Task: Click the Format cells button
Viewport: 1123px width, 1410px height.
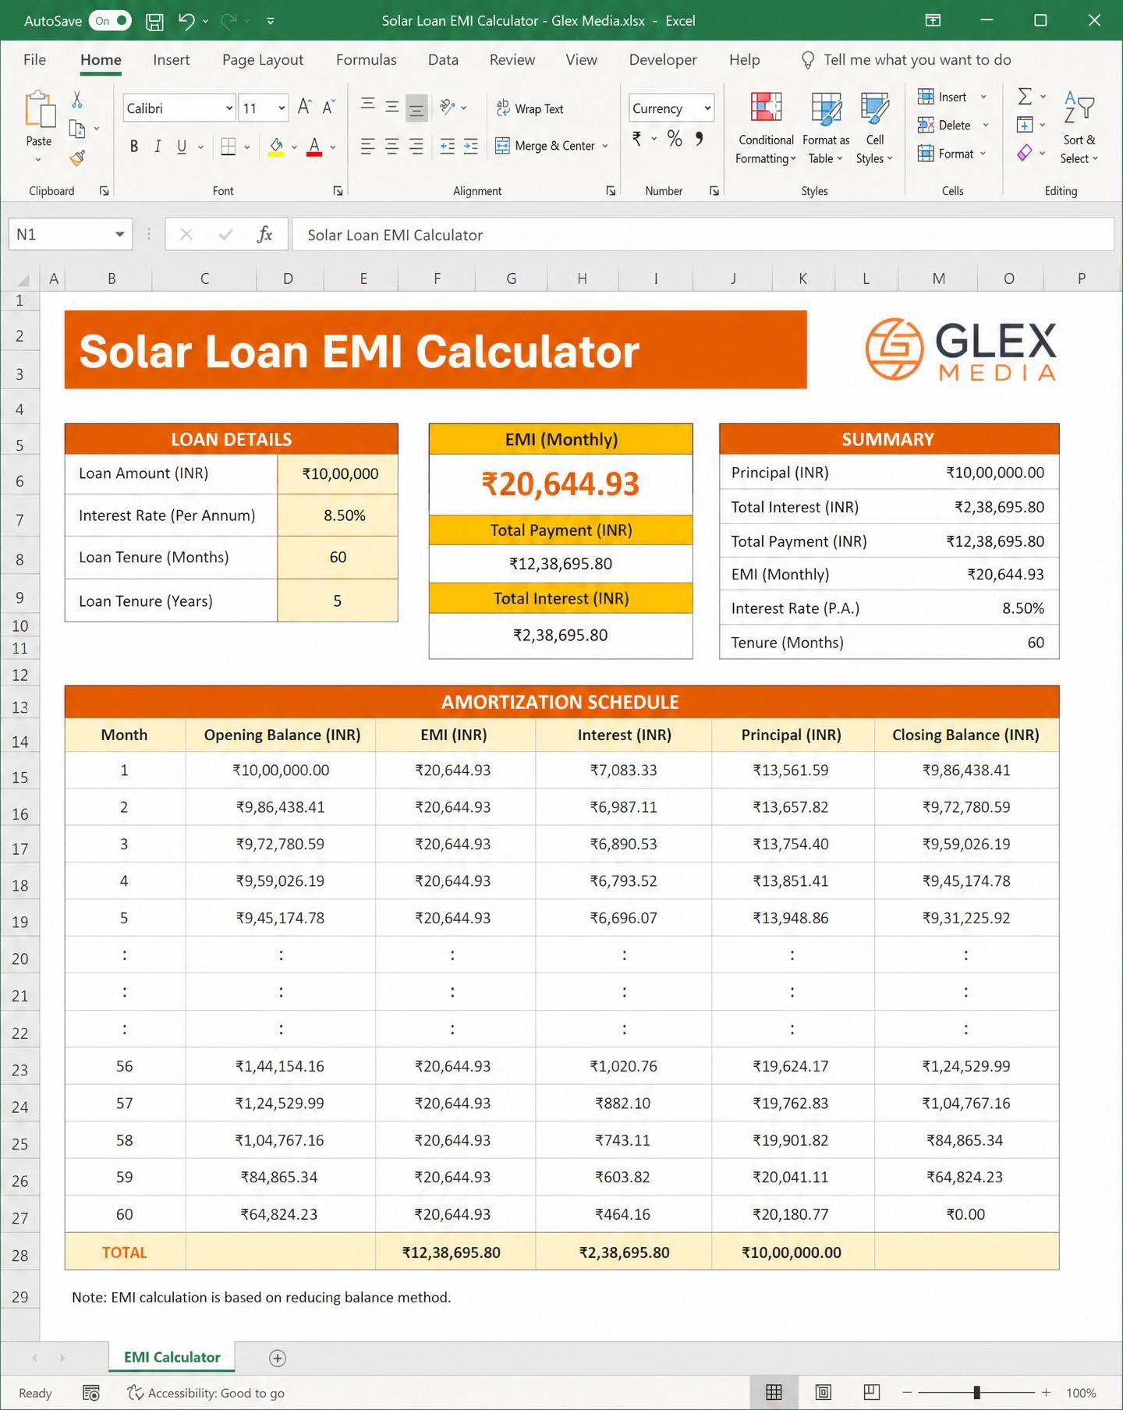Action: point(952,154)
